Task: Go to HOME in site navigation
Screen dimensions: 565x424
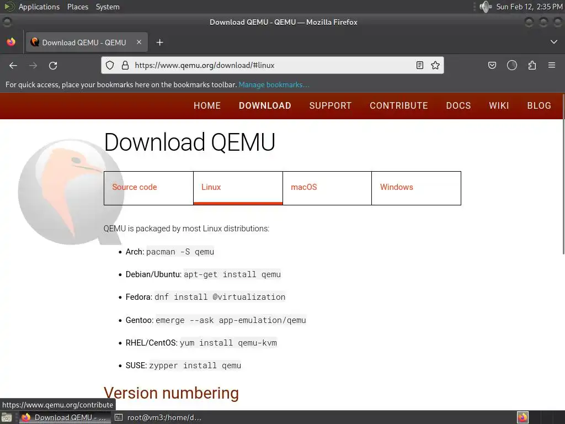Action: tap(207, 105)
